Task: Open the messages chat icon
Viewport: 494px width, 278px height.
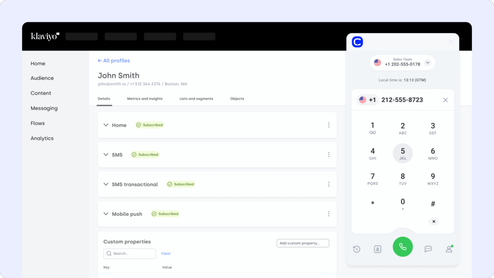Action: [428, 249]
